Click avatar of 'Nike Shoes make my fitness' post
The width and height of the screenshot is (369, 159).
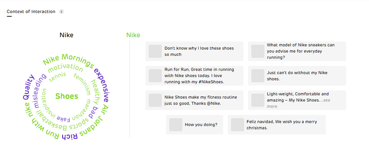click(x=155, y=100)
